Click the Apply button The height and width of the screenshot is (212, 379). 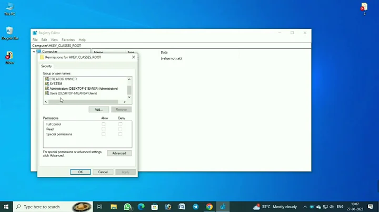tap(125, 172)
